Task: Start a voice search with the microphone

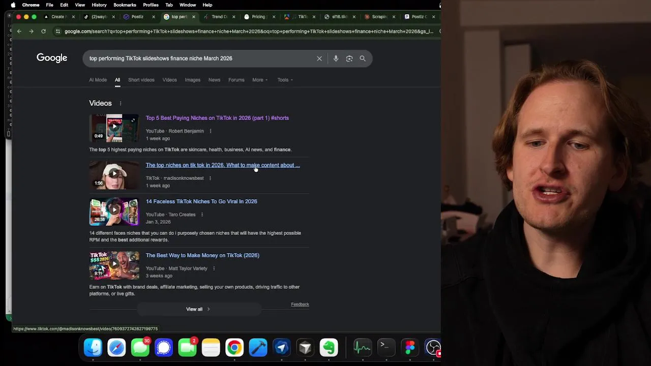Action: click(336, 58)
